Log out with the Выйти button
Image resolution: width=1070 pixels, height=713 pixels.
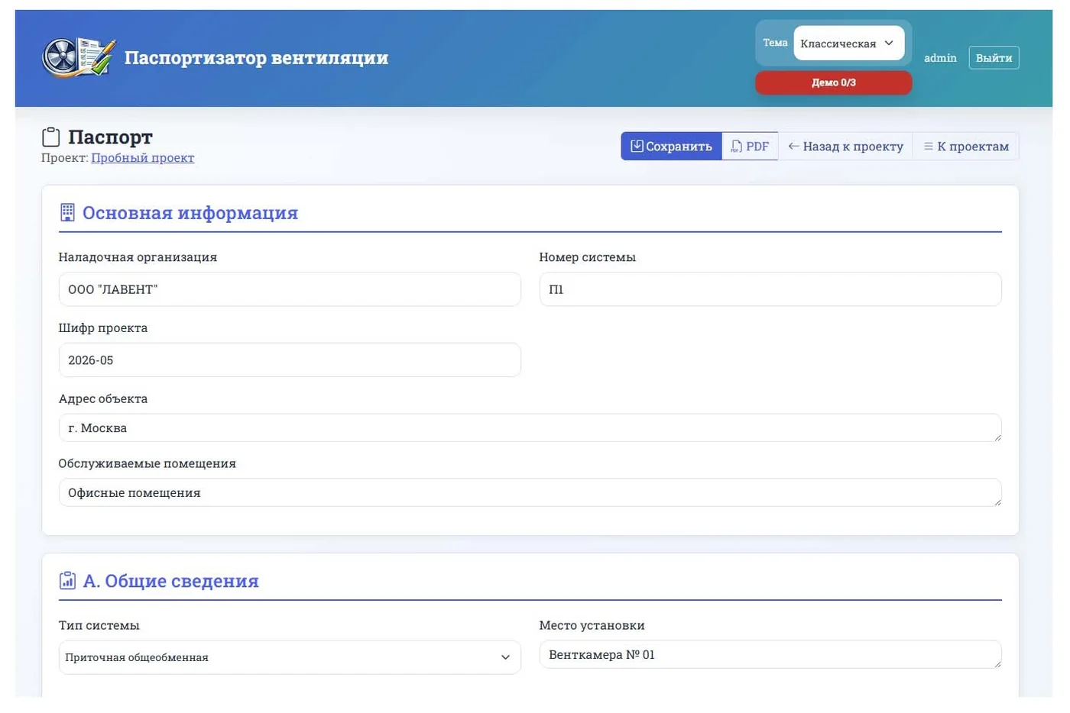click(994, 57)
